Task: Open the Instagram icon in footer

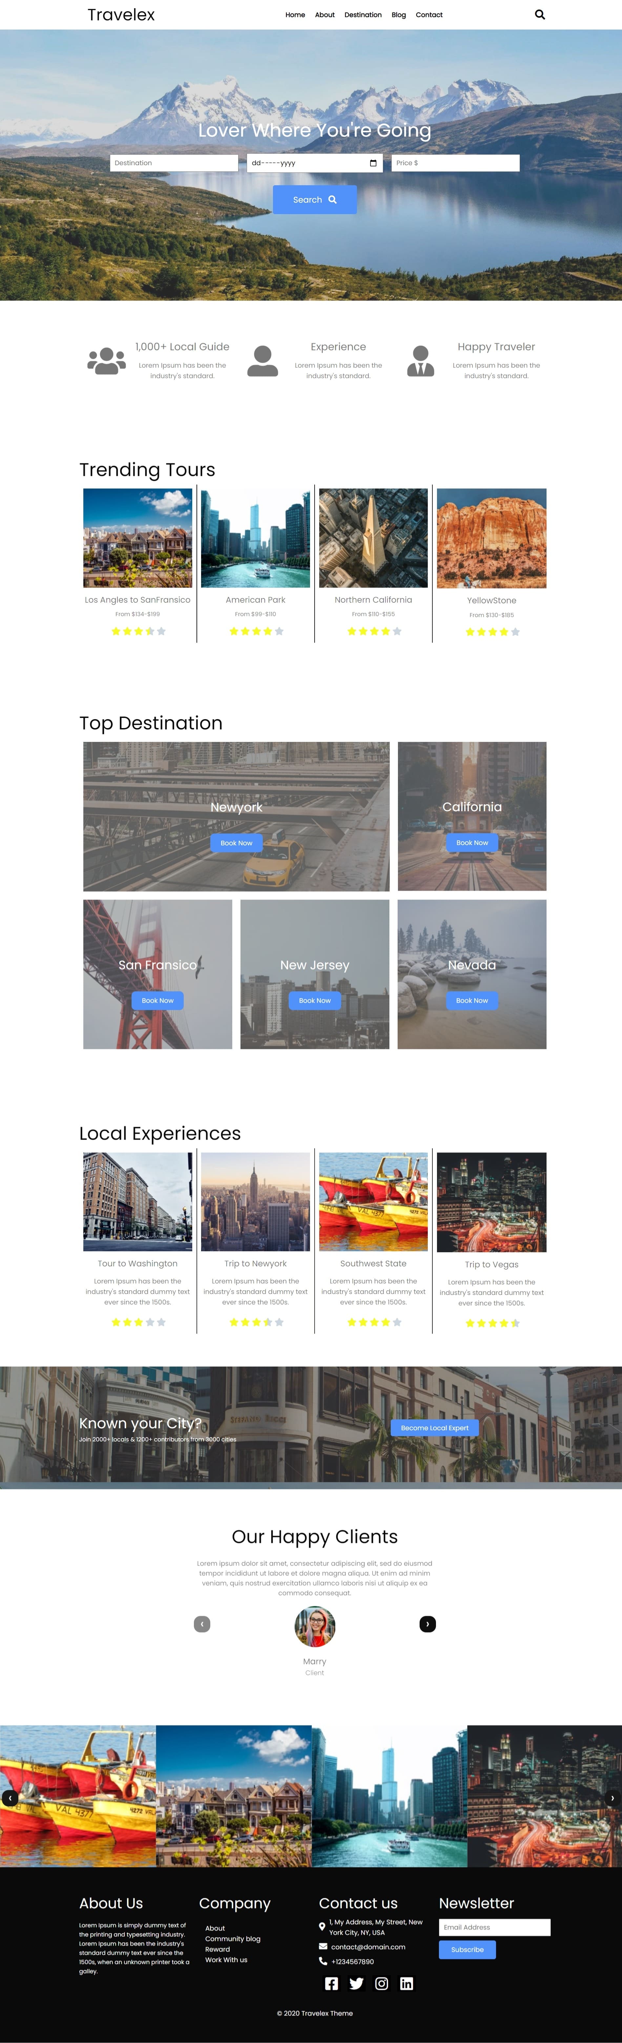Action: pyautogui.click(x=381, y=1984)
